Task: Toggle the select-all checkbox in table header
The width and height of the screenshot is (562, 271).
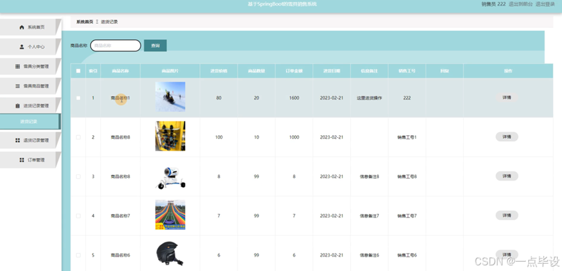Action: coord(78,71)
